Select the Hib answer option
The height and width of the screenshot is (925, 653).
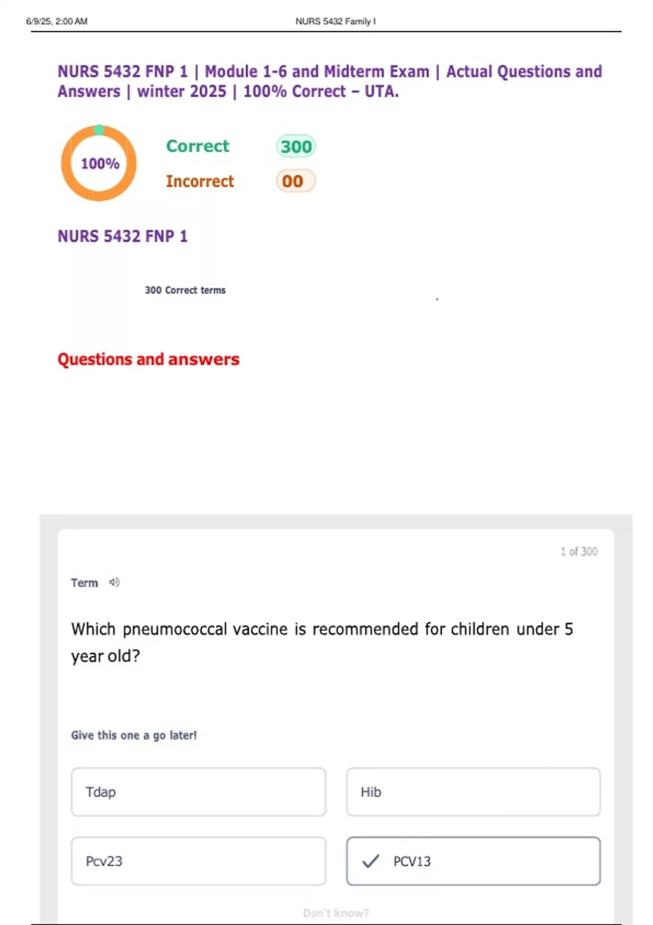click(473, 792)
